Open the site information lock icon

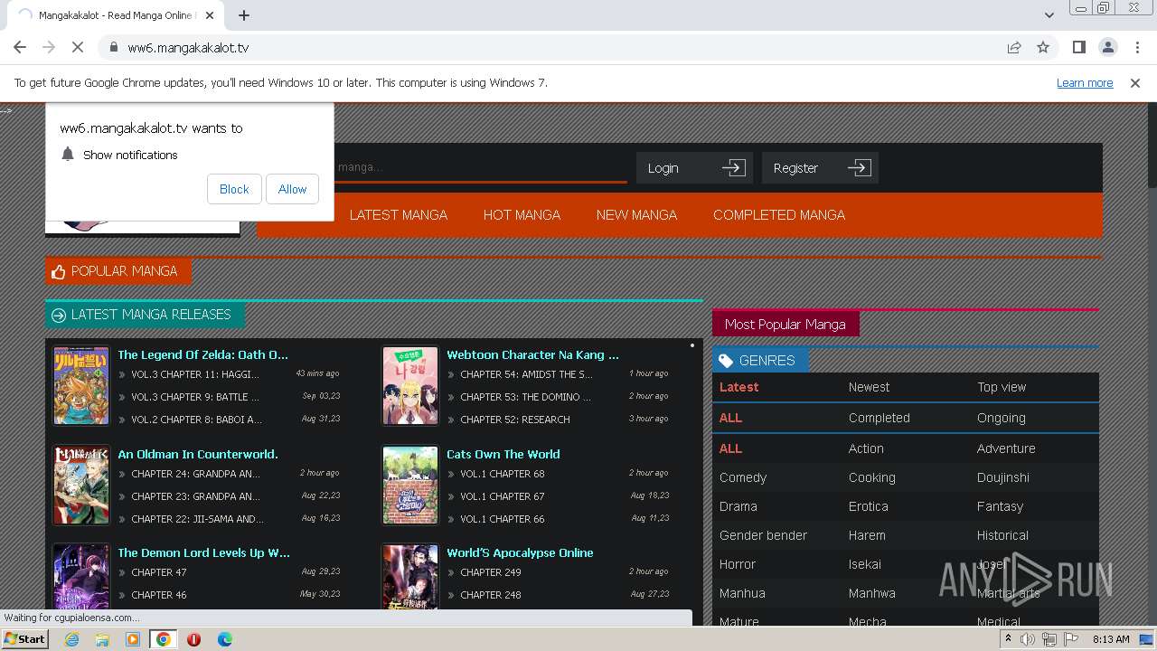click(x=113, y=48)
